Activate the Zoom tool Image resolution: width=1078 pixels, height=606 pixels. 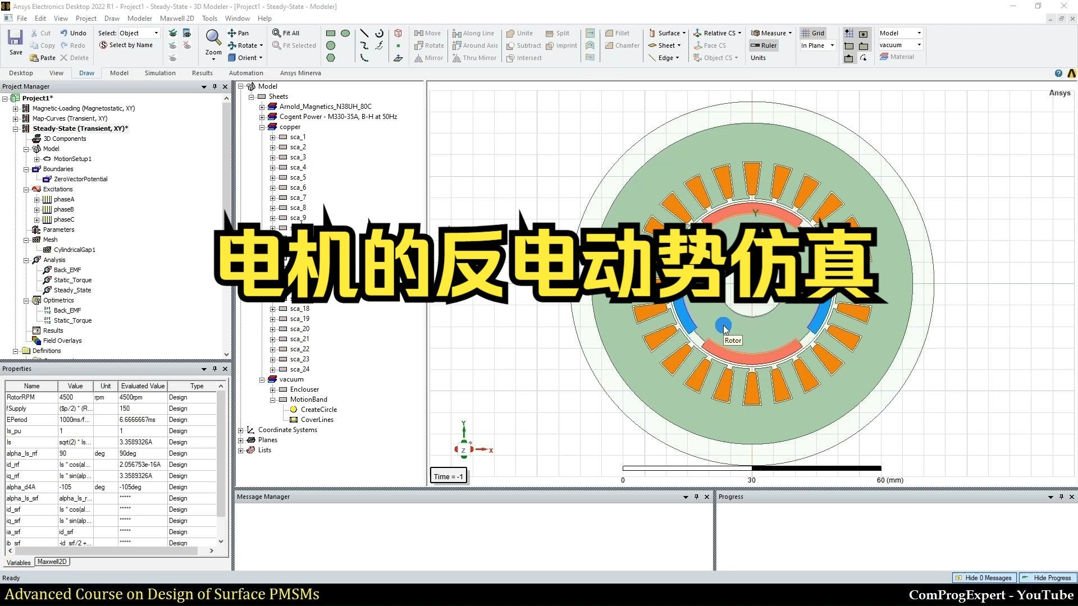[212, 39]
